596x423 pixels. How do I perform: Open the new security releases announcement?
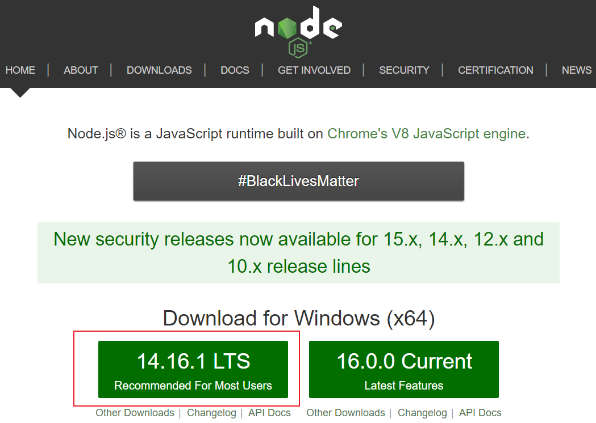click(x=298, y=253)
